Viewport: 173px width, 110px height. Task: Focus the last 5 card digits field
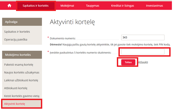pos(143,52)
